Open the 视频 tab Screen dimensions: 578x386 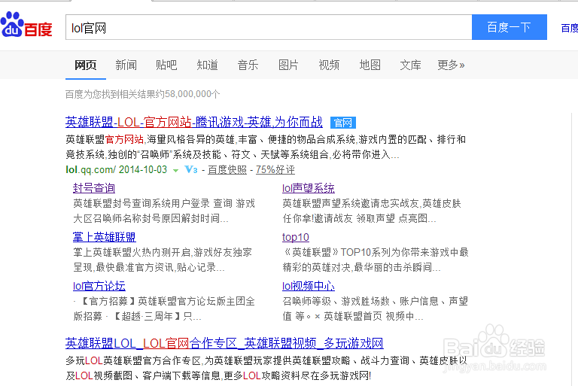[x=329, y=65]
